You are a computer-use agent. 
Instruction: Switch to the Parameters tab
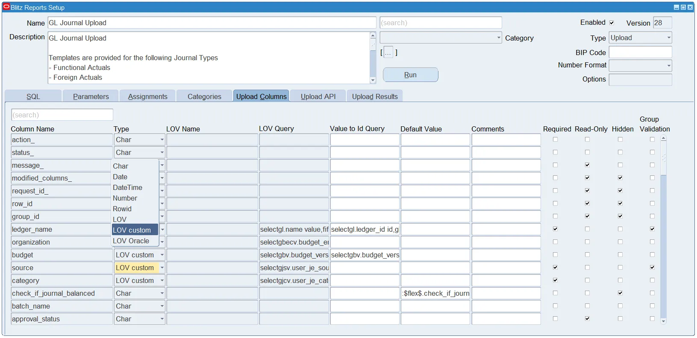pyautogui.click(x=91, y=96)
